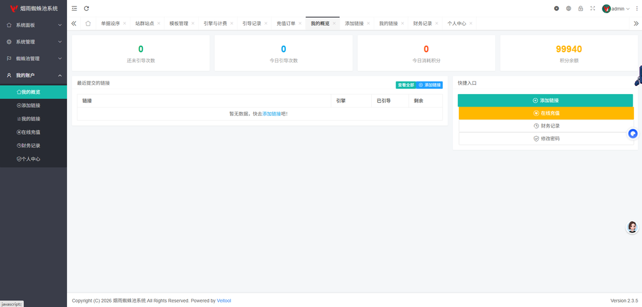This screenshot has height=307, width=642.
Task: Click the admin avatar image
Action: [606, 9]
